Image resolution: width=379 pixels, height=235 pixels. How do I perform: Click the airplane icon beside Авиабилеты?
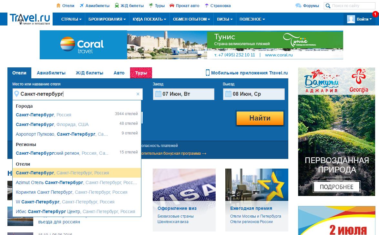click(82, 5)
